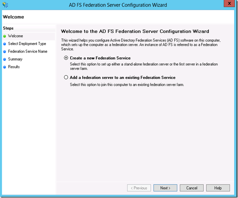Click the blue bullet beside Federation Service Name
This screenshot has width=238, height=198.
click(x=5, y=51)
